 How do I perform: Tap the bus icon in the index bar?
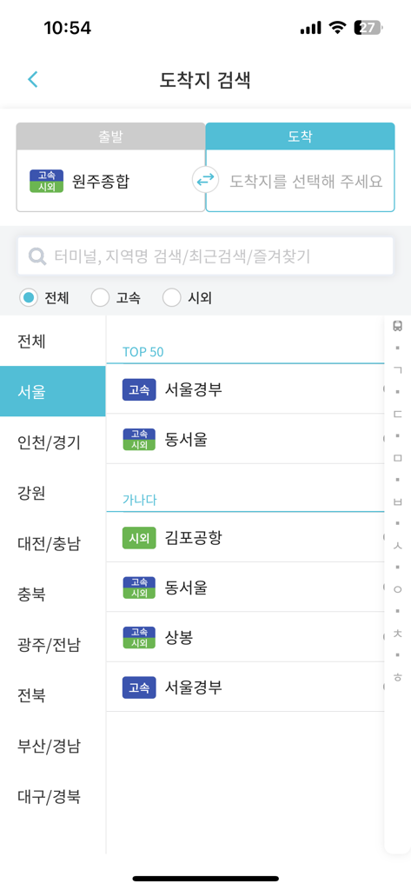397,326
